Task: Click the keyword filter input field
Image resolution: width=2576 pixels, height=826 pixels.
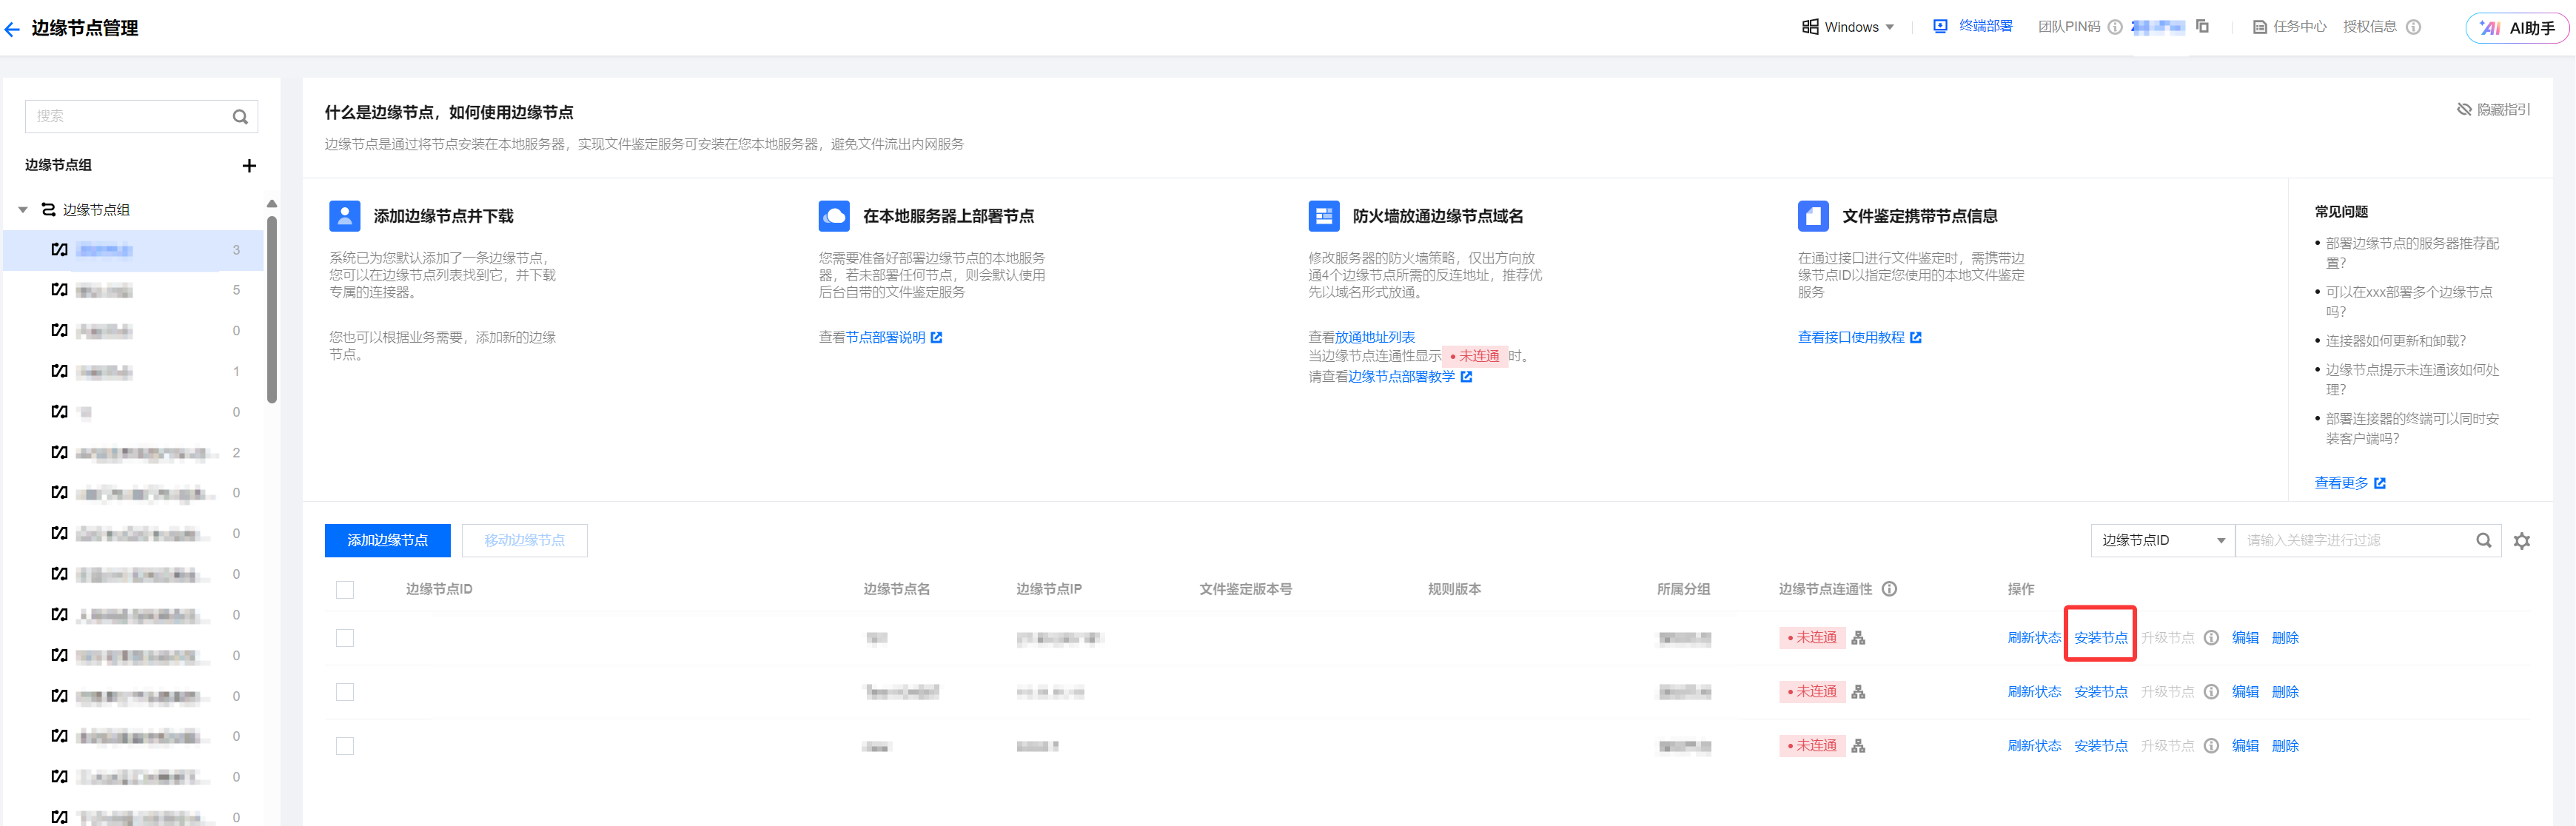Action: [x=2350, y=541]
